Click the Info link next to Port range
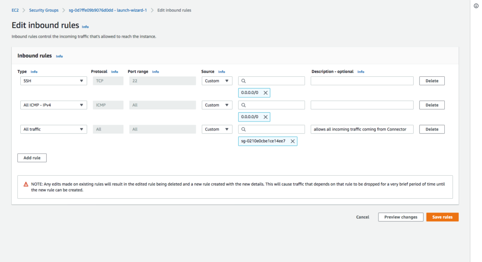 click(x=155, y=72)
